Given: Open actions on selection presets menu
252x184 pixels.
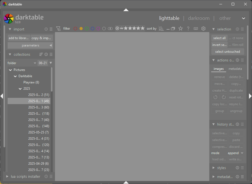Looking at the screenshot, I should [242, 60].
